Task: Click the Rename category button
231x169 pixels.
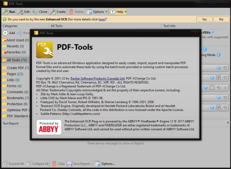Action: pyautogui.click(x=23, y=33)
